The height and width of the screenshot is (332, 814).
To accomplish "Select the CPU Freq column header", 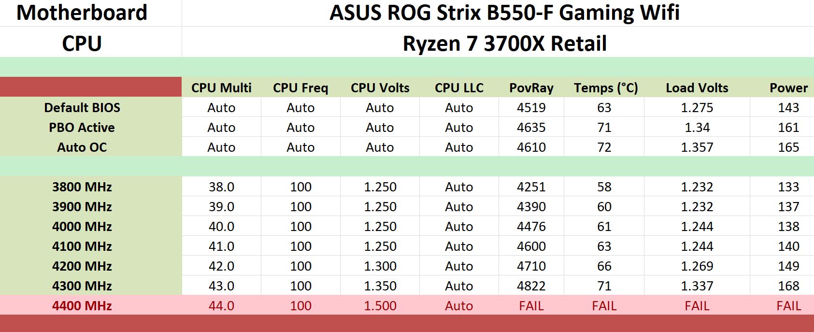I will pos(300,88).
